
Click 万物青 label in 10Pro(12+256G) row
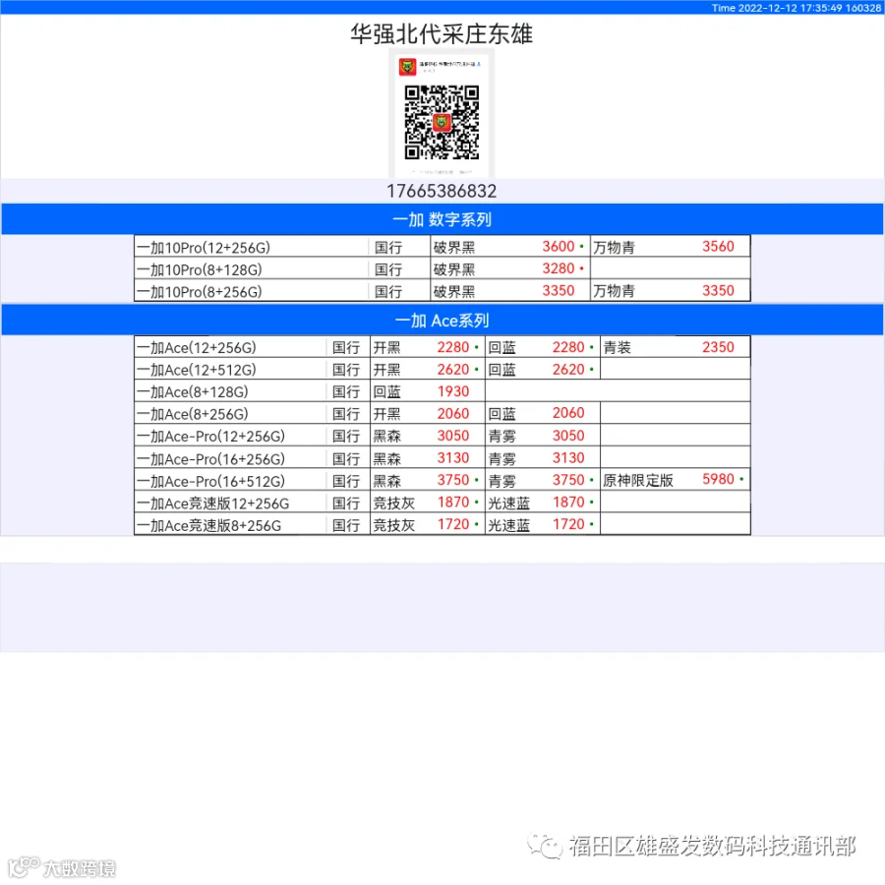point(614,247)
